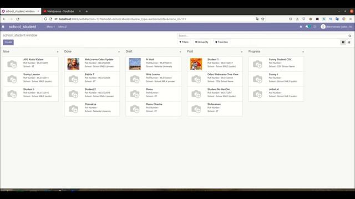Open the Student No HeriOm card

point(215,94)
